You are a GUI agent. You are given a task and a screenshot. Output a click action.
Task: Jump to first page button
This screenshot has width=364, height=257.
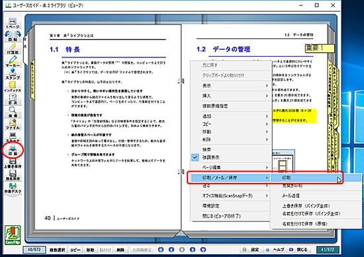[x=161, y=250]
